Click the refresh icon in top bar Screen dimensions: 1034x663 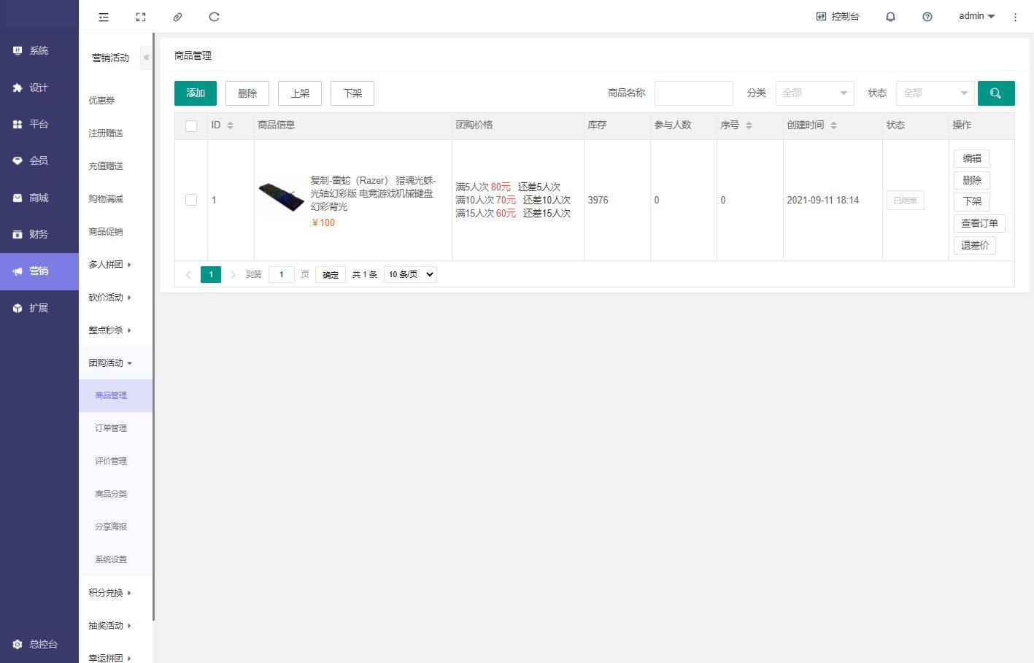point(214,17)
